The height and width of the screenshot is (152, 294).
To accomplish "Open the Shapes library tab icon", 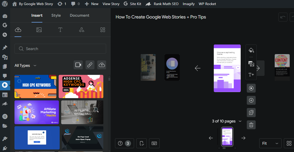I will click(81, 30).
